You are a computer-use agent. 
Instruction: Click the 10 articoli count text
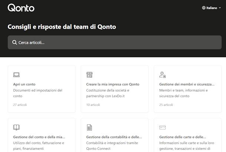(x=93, y=105)
